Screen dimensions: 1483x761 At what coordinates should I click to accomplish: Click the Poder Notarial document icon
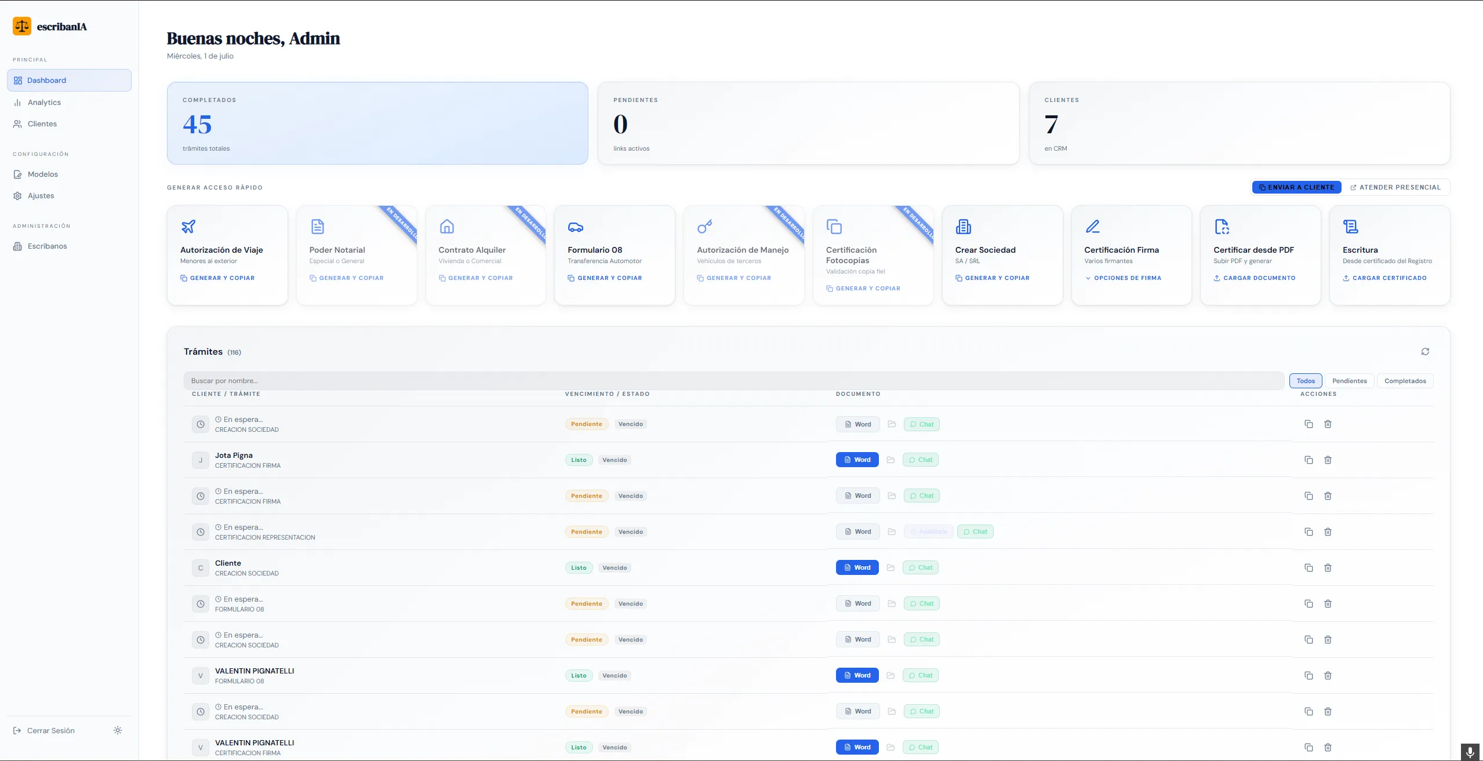(x=317, y=226)
